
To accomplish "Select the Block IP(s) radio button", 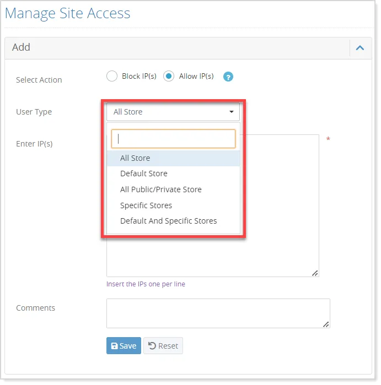I will click(112, 76).
